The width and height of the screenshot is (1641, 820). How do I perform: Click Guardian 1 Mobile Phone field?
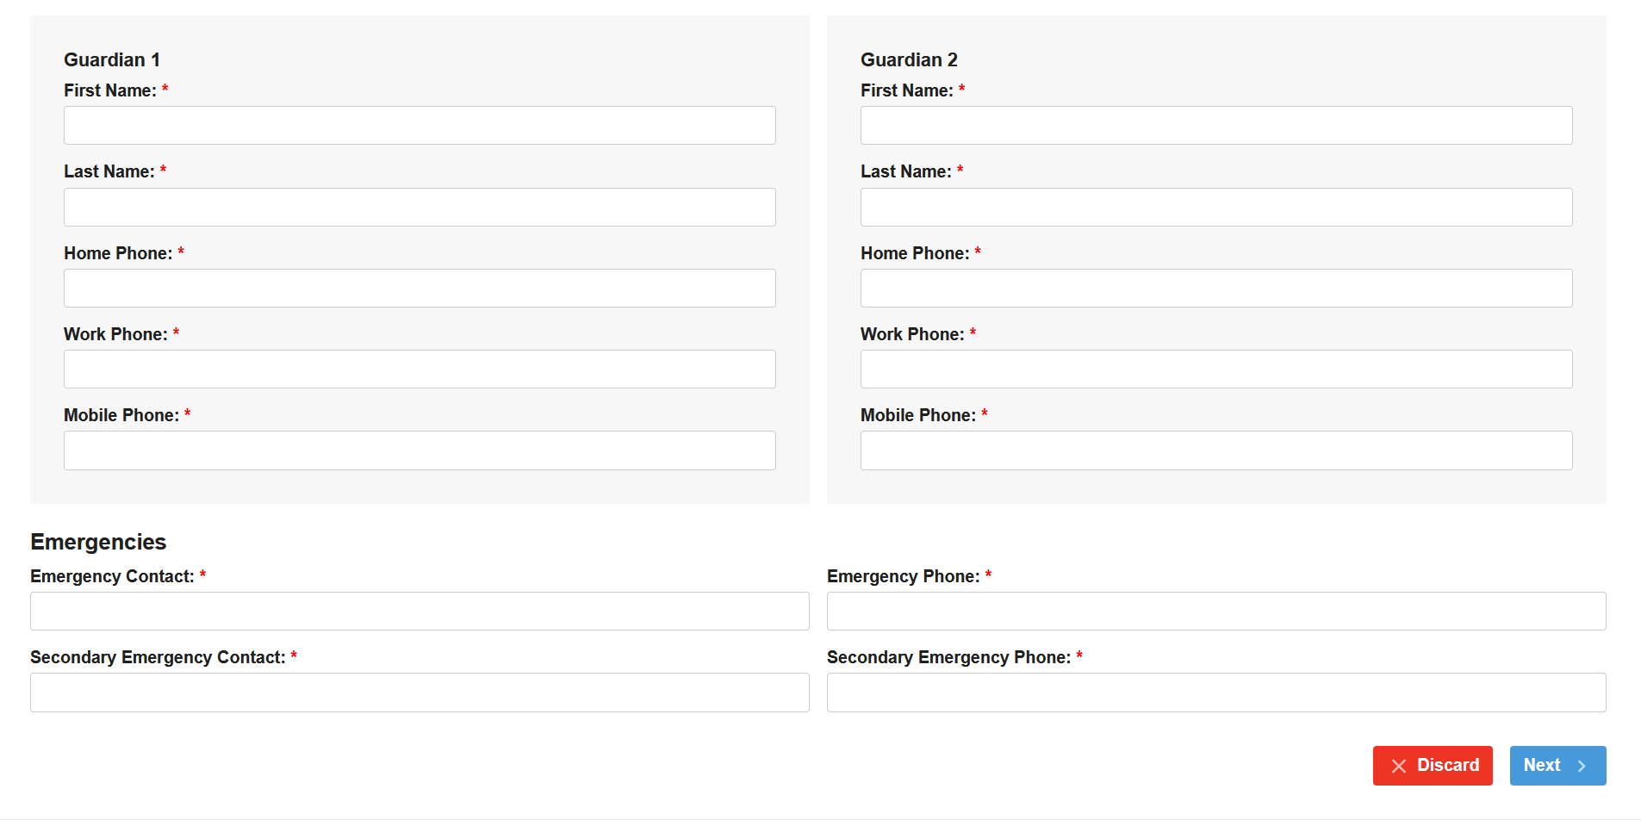tap(420, 450)
